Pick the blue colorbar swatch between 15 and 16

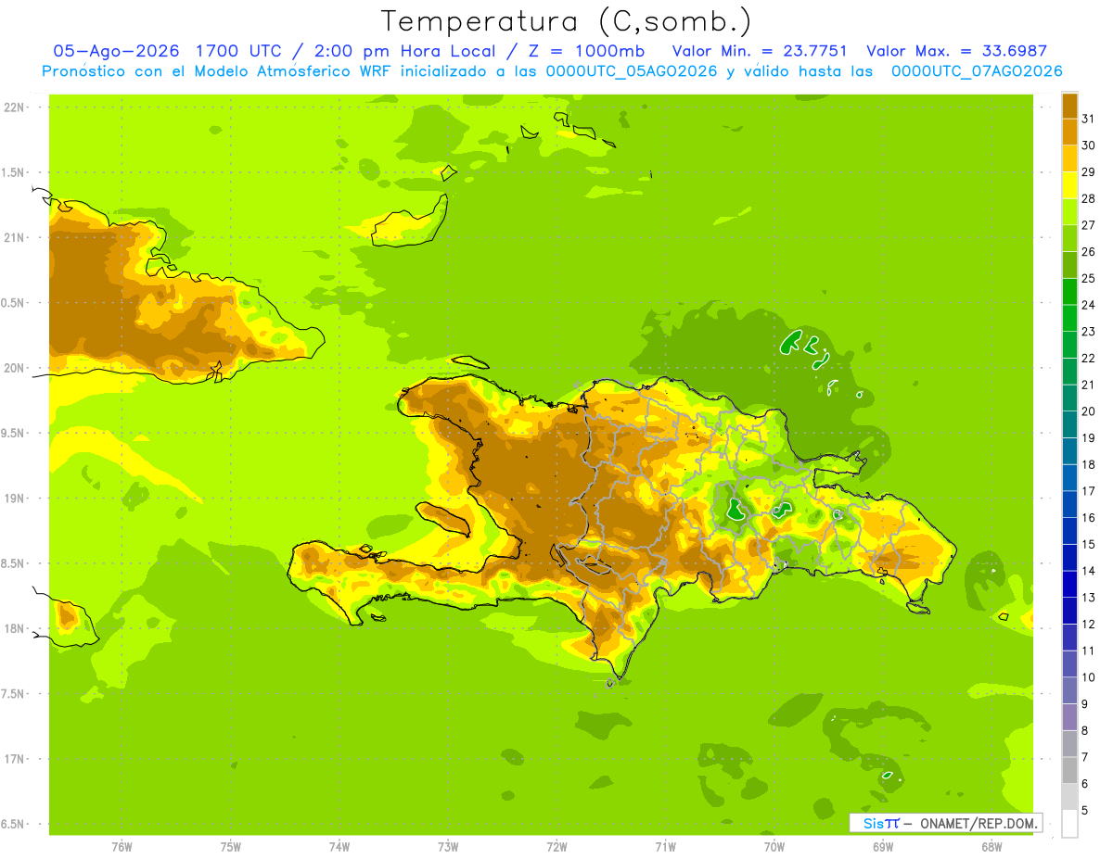pos(1069,531)
